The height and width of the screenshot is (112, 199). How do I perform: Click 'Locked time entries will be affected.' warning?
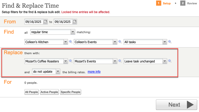pyautogui.click(x=86, y=12)
